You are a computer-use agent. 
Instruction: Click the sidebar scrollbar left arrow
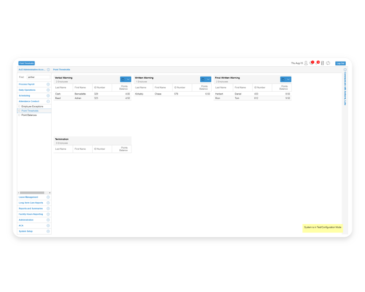click(19, 193)
